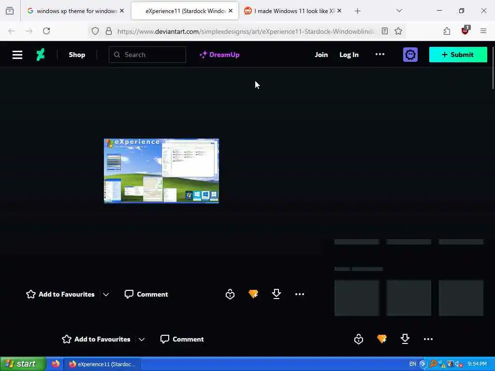Click the site padlock icon
495x371 pixels.
coord(109,31)
